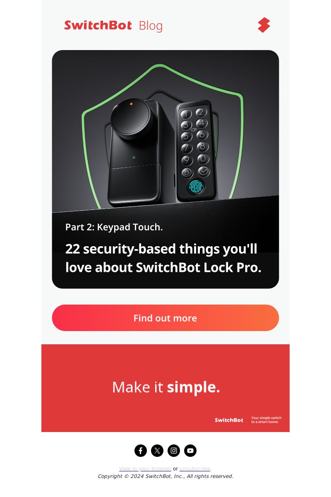The image size is (331, 497).
Task: Click the Part 2: Keypad Touch subtitle
Action: tap(114, 227)
